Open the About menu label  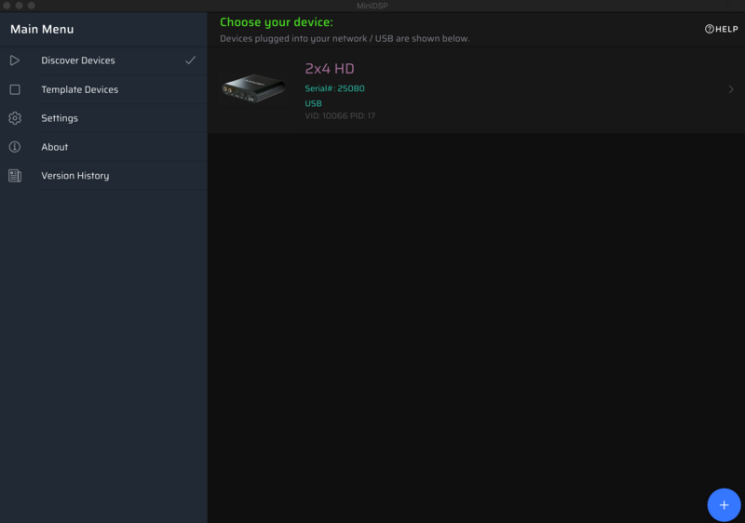55,147
